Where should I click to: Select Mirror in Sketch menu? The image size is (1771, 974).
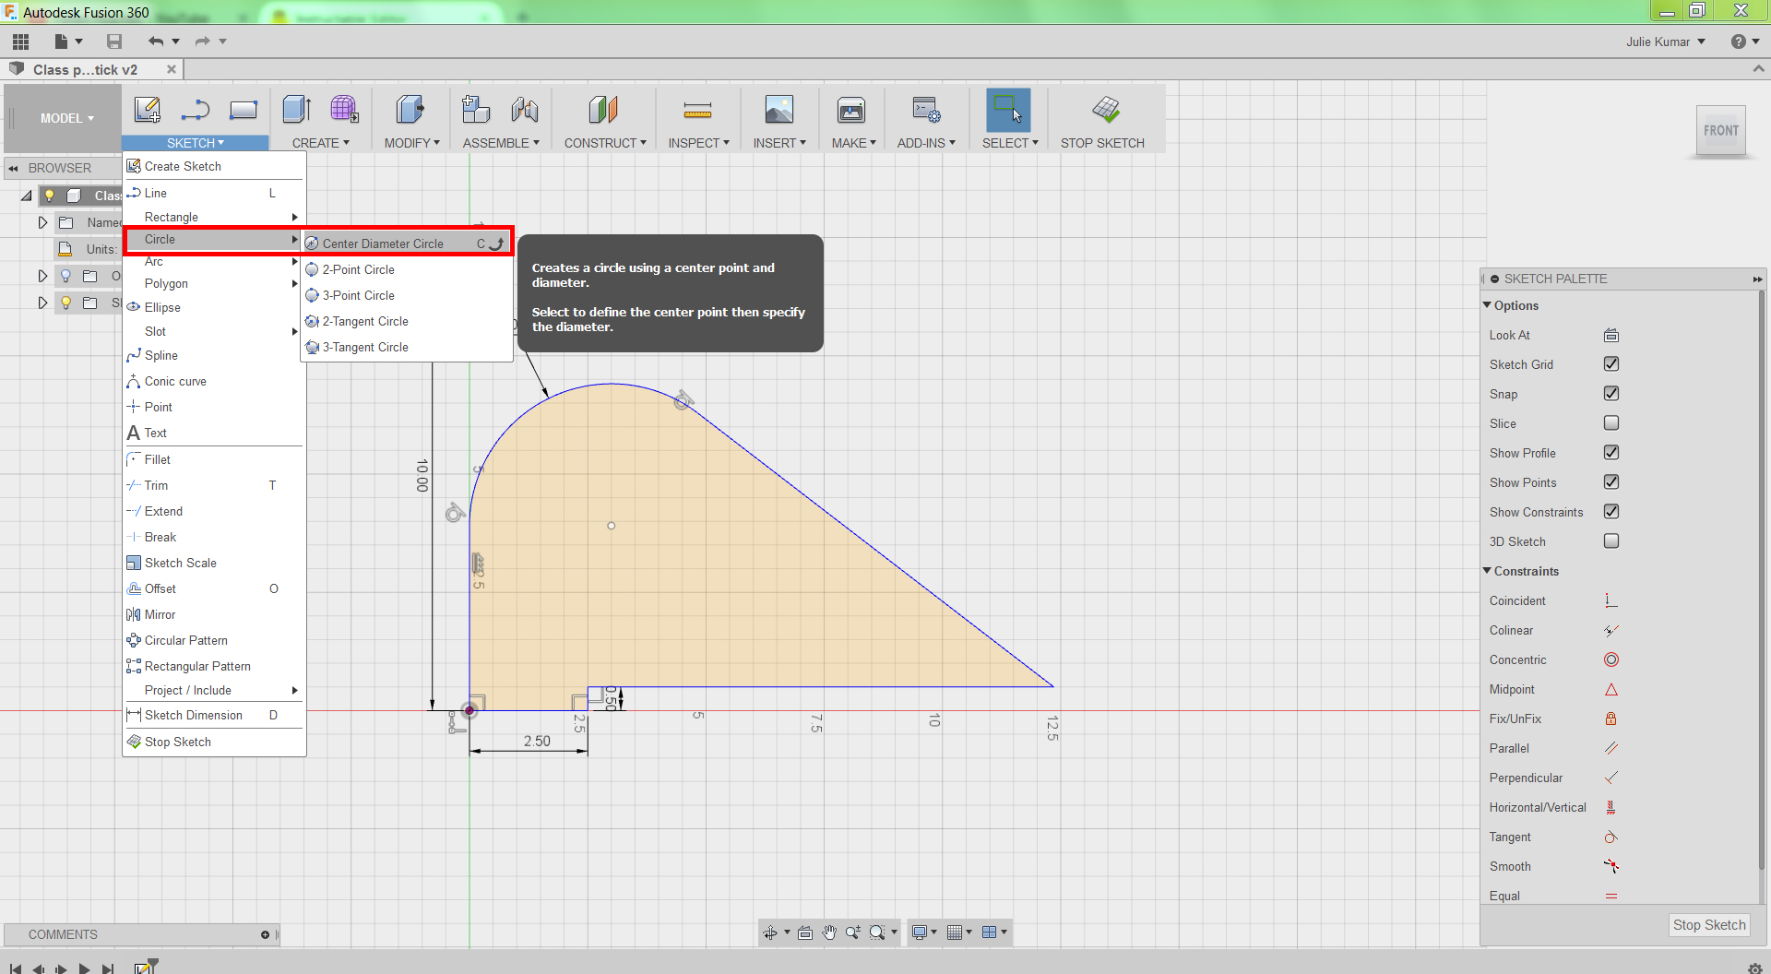[214, 614]
